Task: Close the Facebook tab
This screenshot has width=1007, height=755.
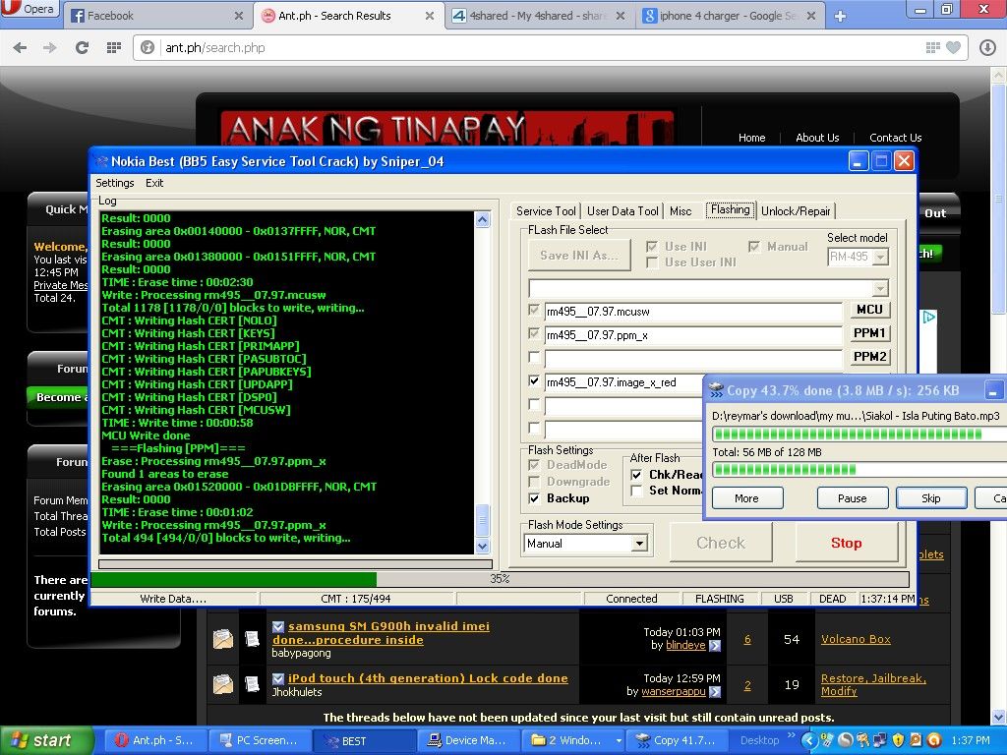Action: click(239, 16)
